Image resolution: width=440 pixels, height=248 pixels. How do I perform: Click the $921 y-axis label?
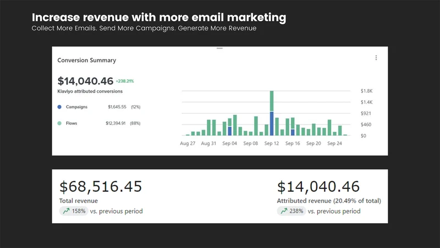point(366,114)
